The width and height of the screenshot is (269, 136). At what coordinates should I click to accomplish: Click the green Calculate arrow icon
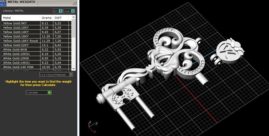pos(49,92)
